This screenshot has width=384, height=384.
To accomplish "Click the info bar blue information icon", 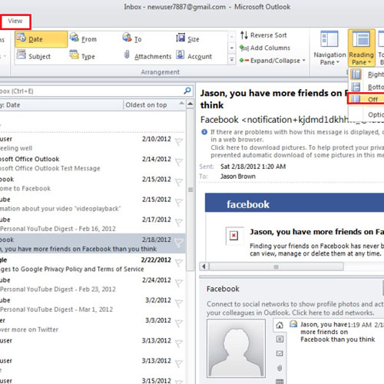I will point(204,132).
